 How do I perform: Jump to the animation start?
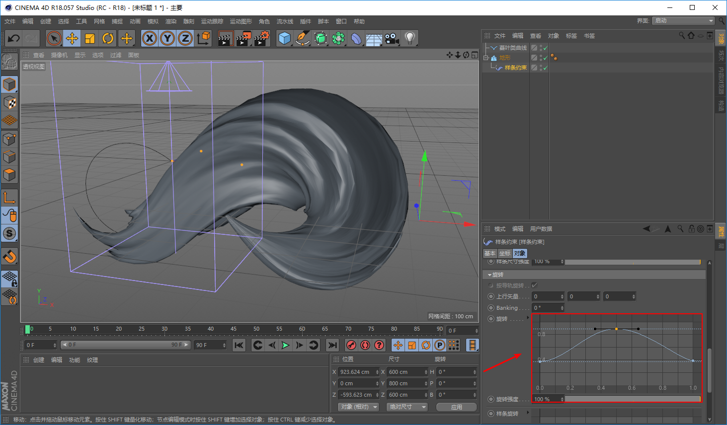[x=239, y=345]
